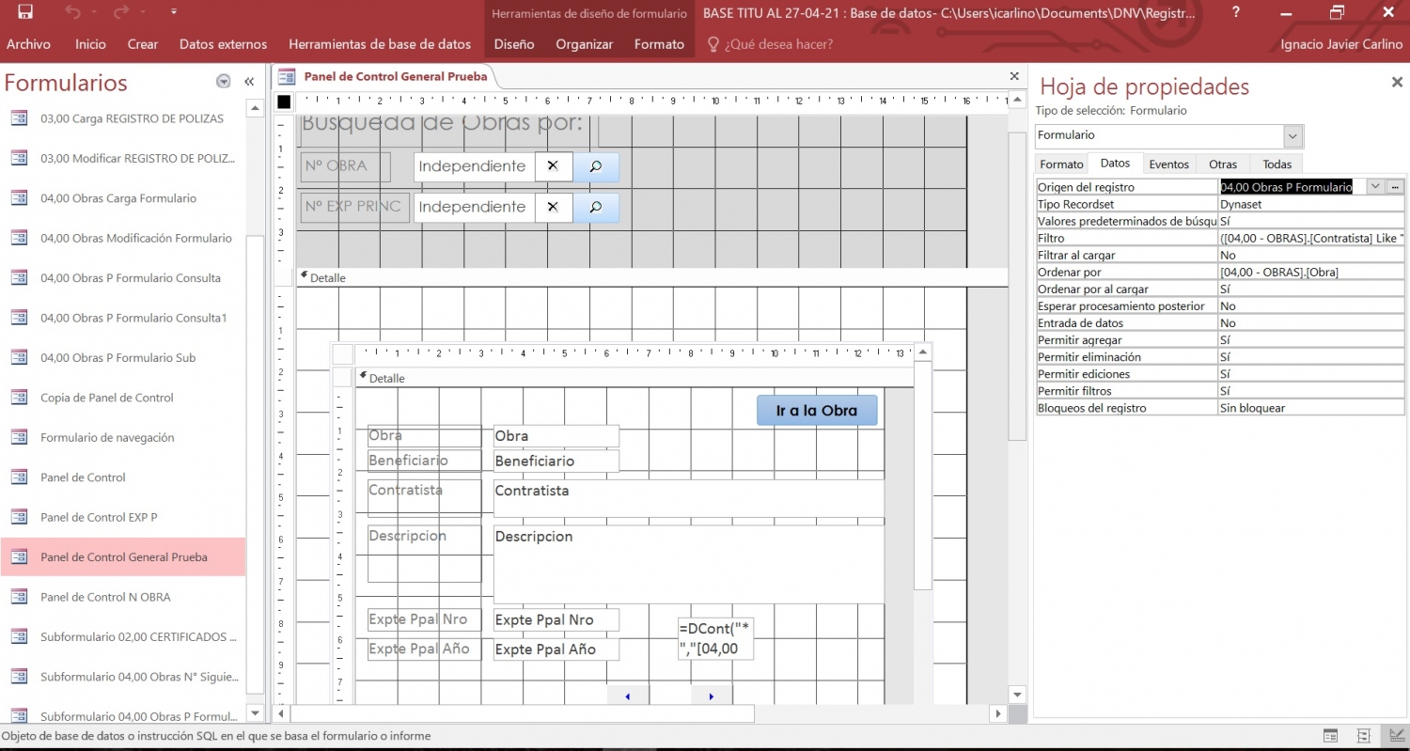
Task: Switch to the Inicio ribbon tab
Action: [x=91, y=44]
